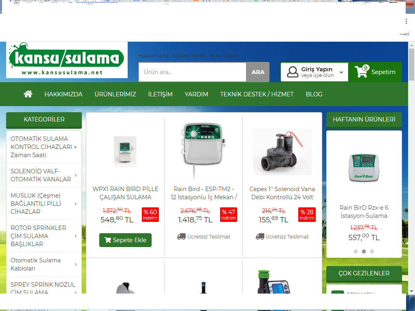Open ROTOR SPRİNKLER ÇİM SULAMA BAŞLIKLAR category
Viewport: 415px width, 311px height.
(39, 236)
